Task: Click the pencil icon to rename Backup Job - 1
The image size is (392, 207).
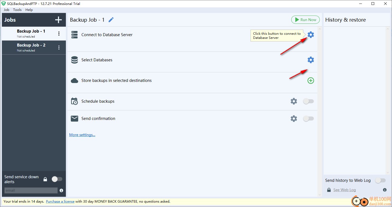Action: pos(111,20)
